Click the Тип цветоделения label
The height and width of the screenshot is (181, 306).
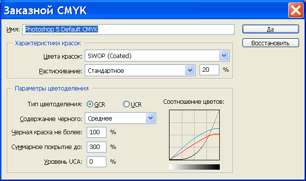(x=55, y=104)
